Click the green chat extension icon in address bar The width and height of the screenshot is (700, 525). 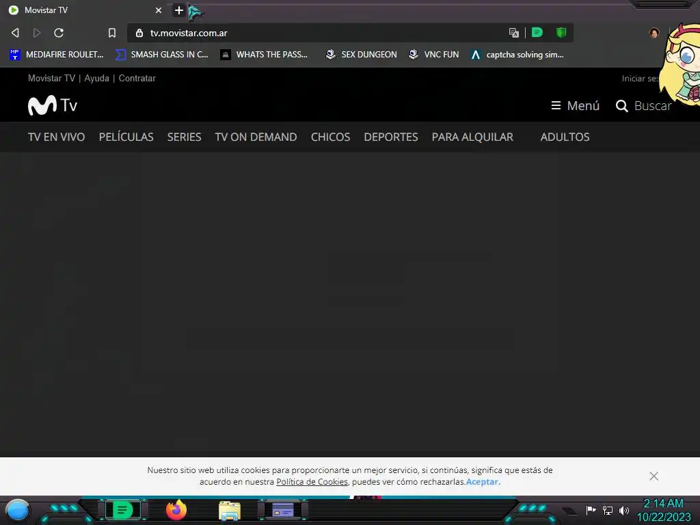[537, 32]
